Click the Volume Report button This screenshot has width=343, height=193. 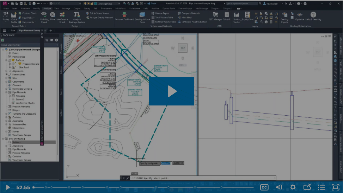(160, 13)
